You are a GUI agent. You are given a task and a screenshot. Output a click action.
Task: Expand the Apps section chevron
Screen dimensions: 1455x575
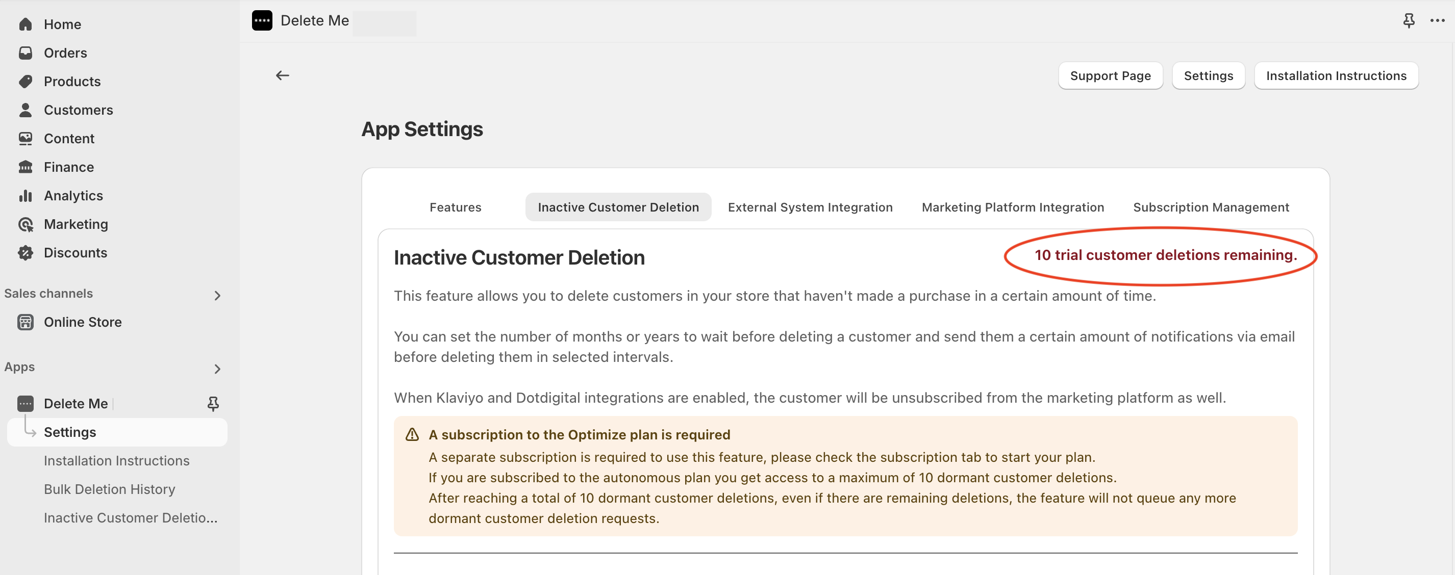click(217, 369)
